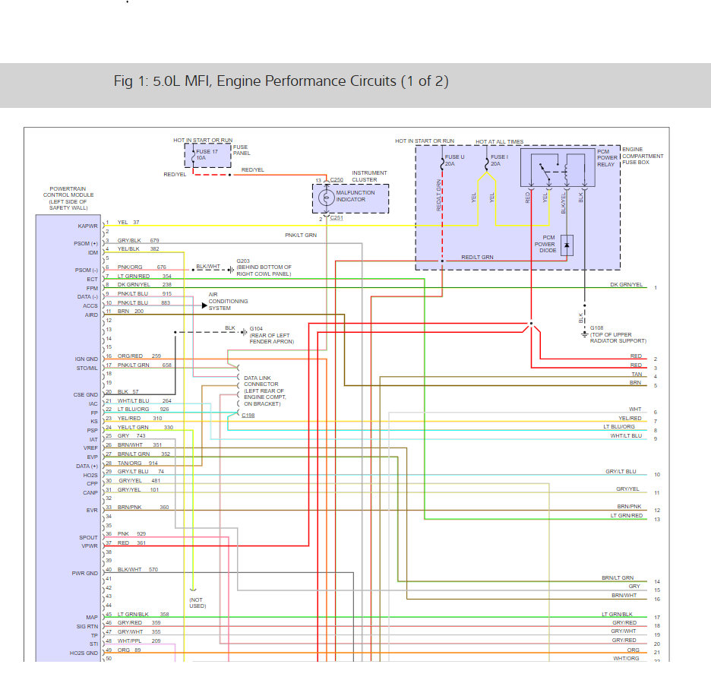Click 'HOT AT ALL TIMES' label

tap(499, 141)
